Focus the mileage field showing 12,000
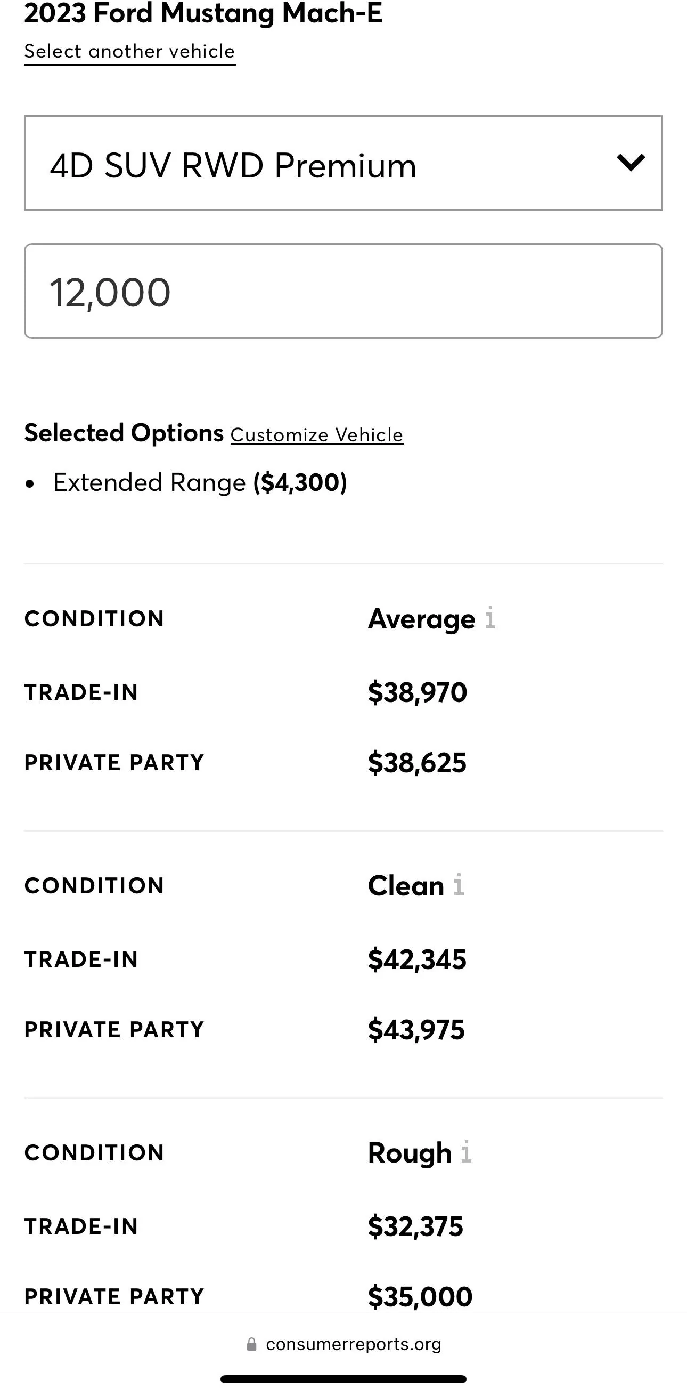Screen dimensions: 687x1396 pos(343,291)
